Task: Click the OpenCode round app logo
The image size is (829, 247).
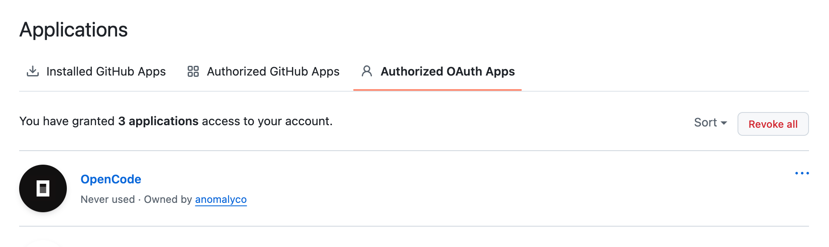Action: 43,188
